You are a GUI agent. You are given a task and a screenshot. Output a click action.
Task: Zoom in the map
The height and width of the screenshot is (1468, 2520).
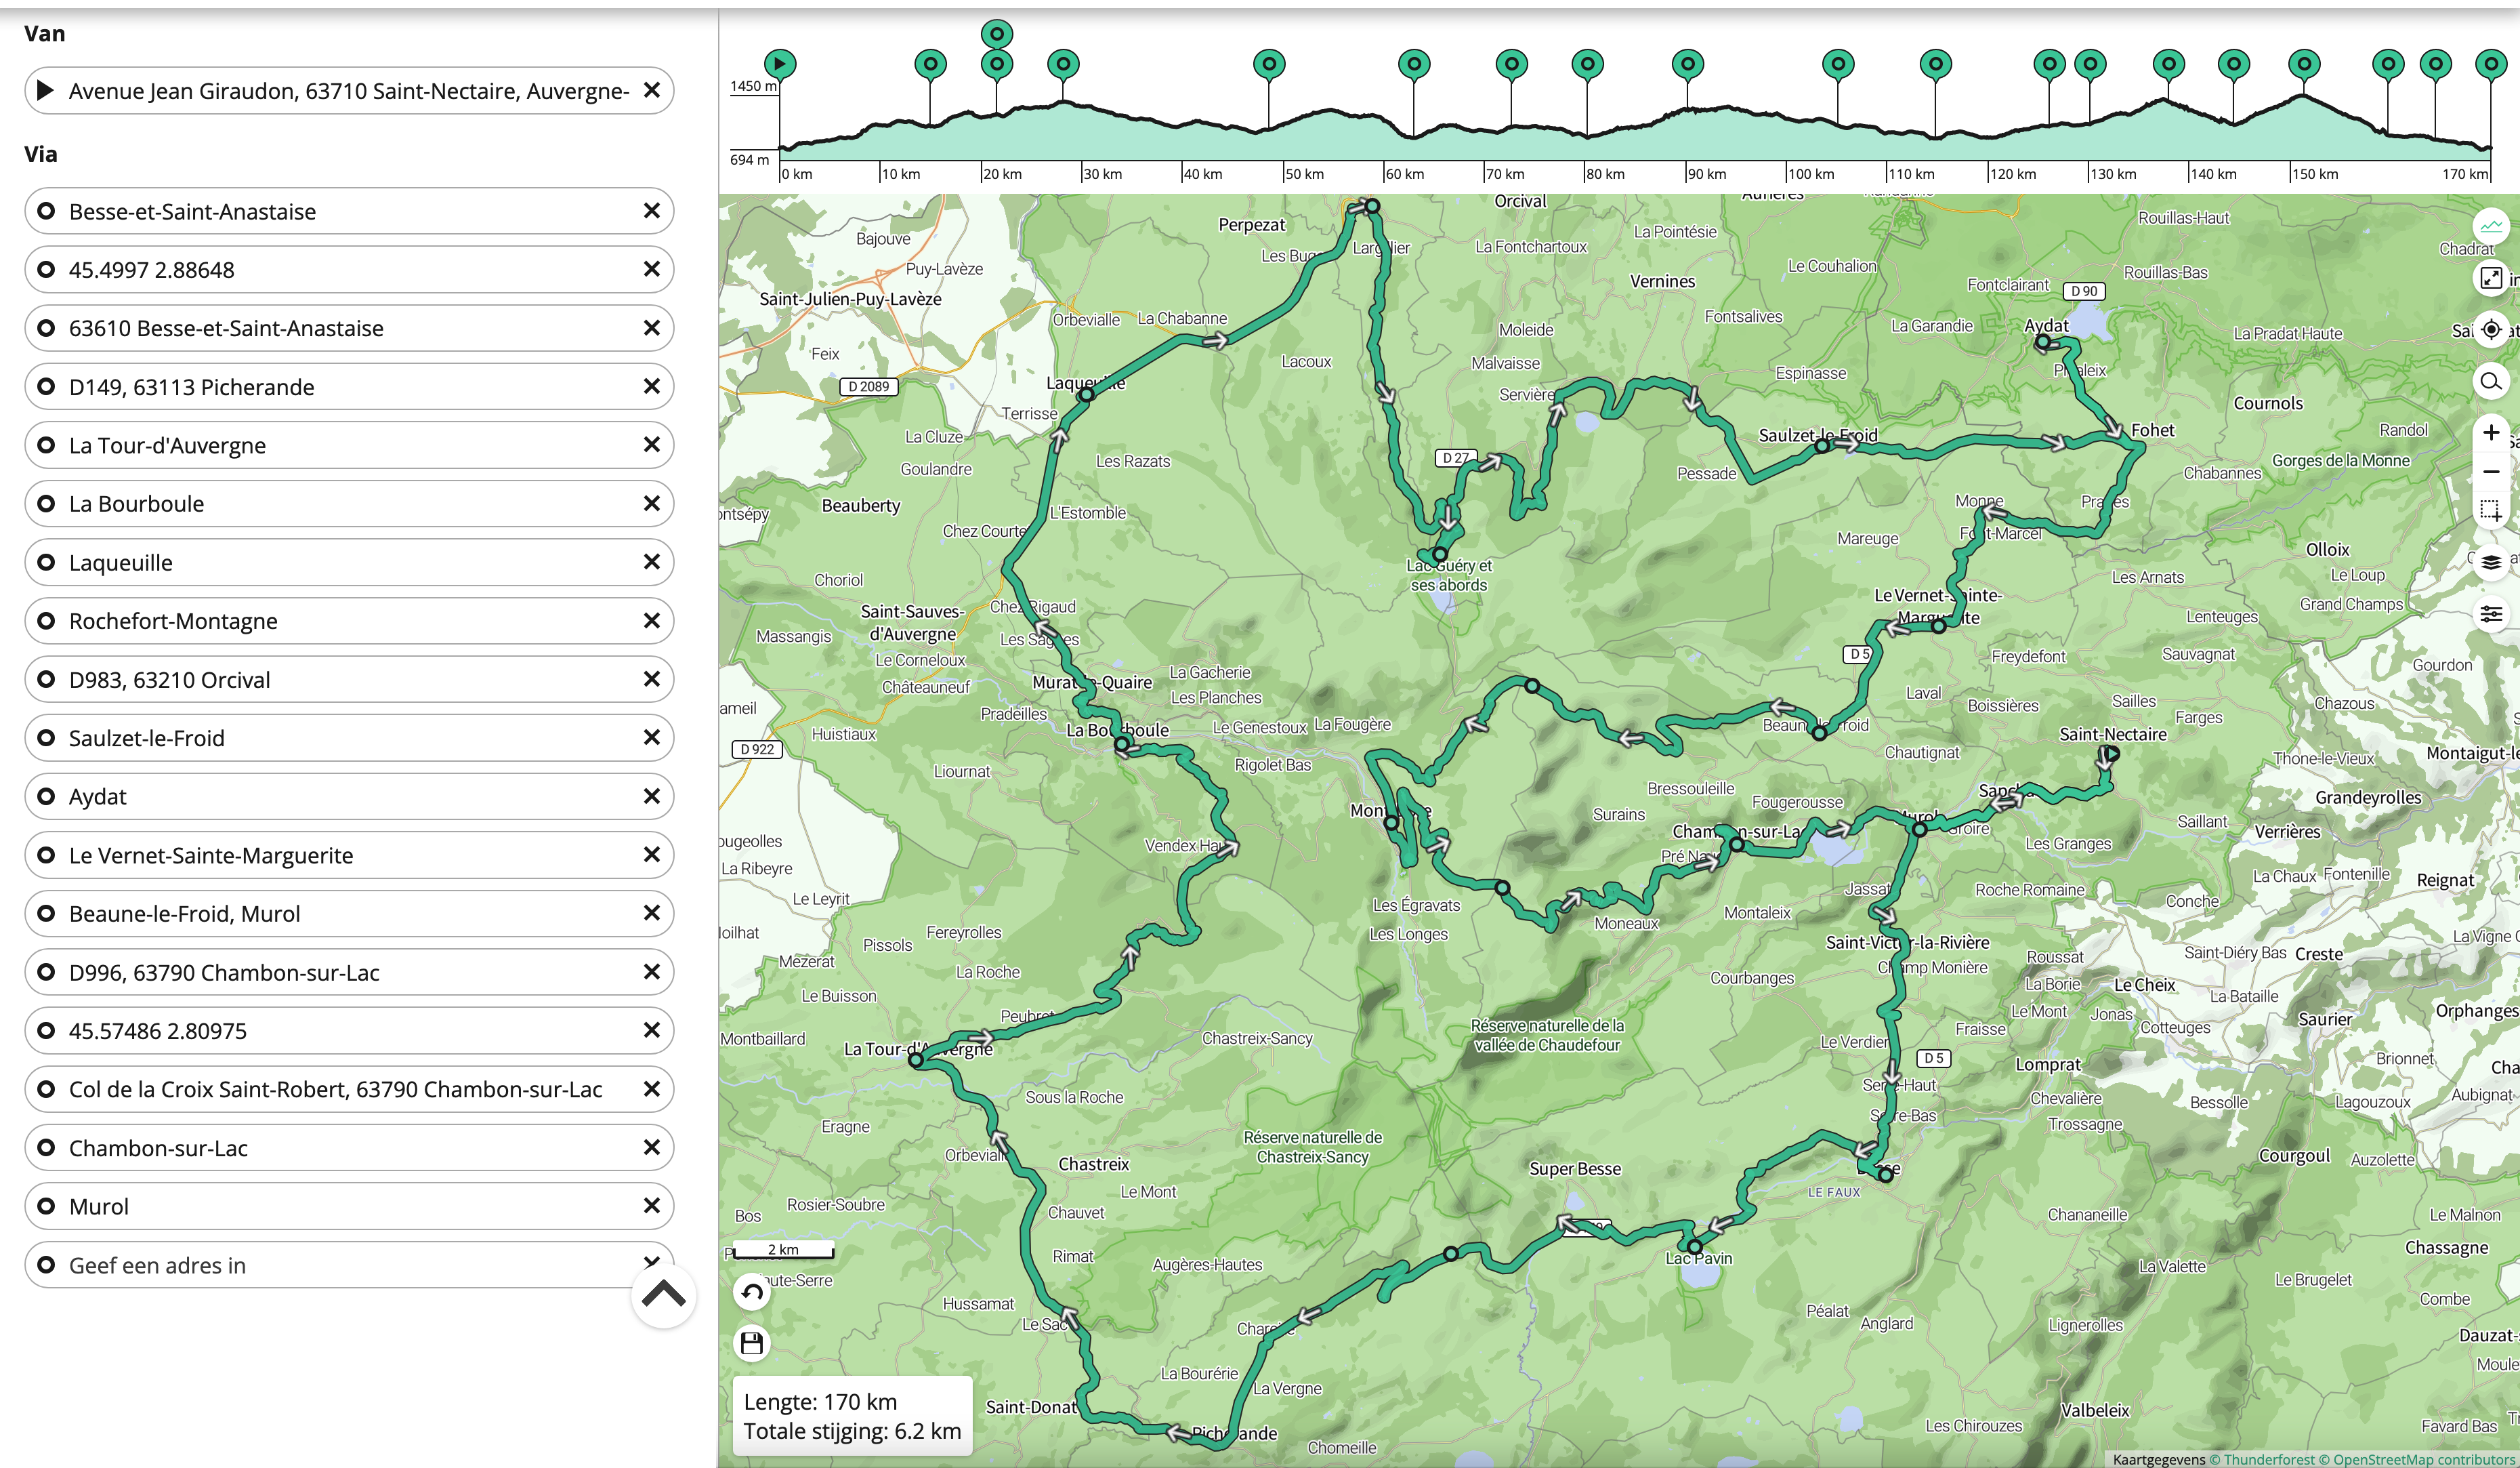point(2490,432)
